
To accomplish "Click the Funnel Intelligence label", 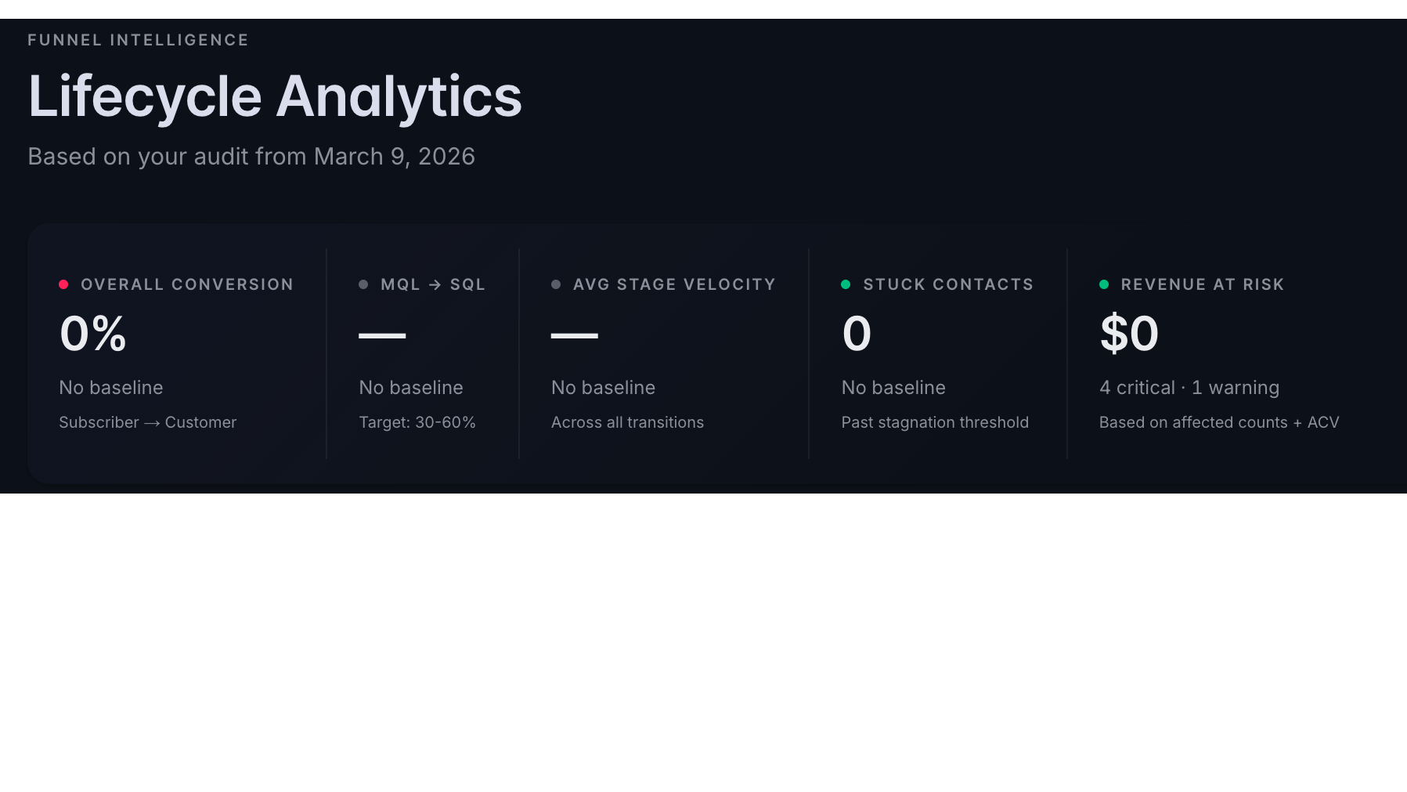I will tap(138, 40).
